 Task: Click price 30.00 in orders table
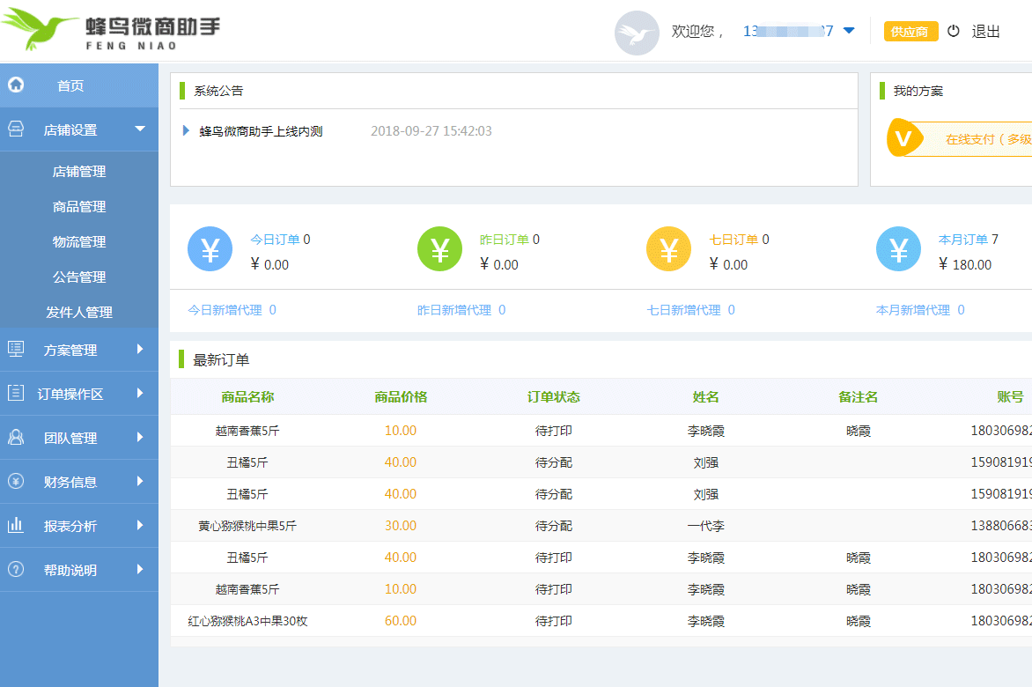400,526
